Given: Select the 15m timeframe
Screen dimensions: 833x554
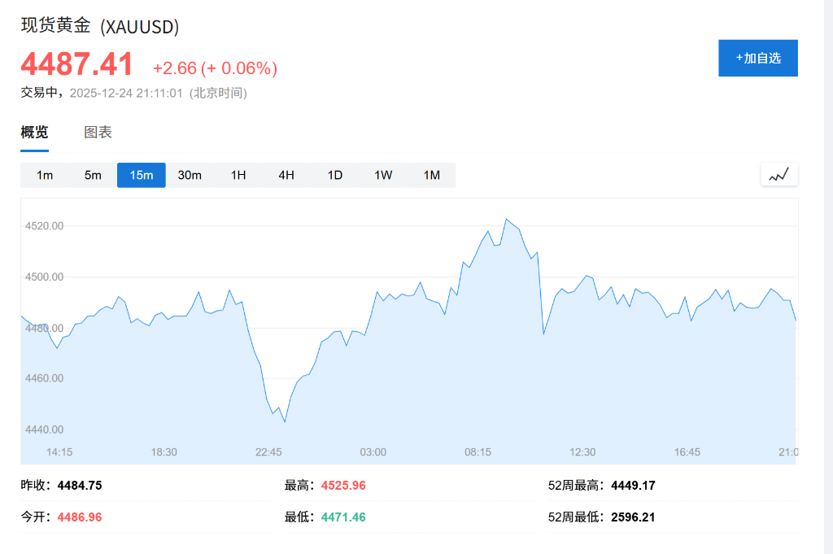Looking at the screenshot, I should (x=141, y=174).
